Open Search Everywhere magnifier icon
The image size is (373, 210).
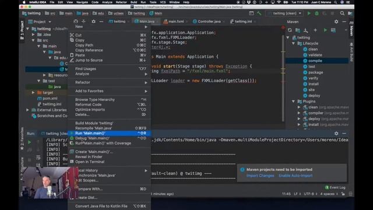pyautogui.click(x=342, y=13)
